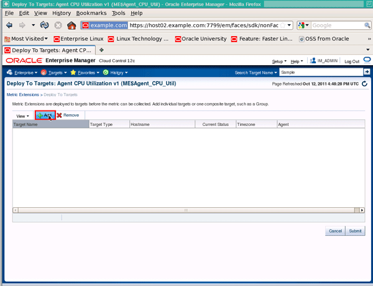Click the stop loading icon
Image resolution: width=373 pixels, height=286 pixels.
58,25
